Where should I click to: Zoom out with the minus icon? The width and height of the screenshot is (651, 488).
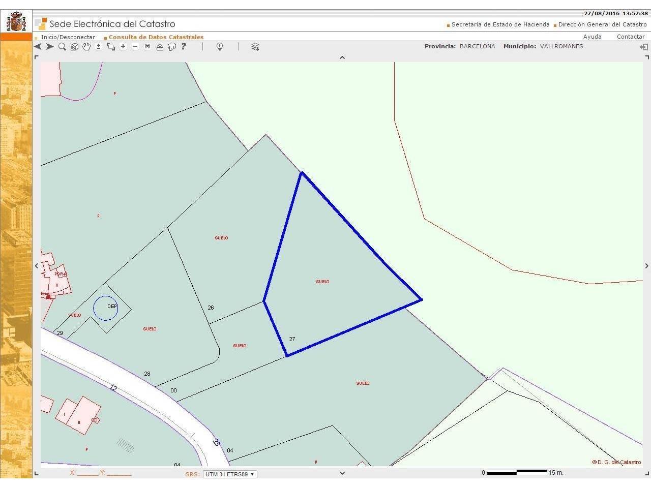pyautogui.click(x=135, y=47)
